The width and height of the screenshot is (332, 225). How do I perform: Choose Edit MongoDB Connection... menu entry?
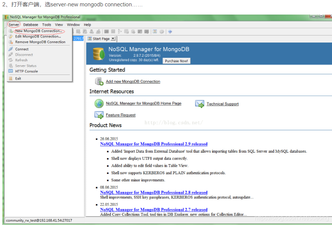tap(38, 36)
